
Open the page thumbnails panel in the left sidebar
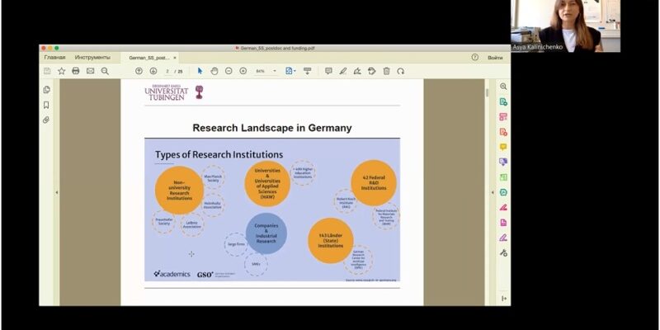pyautogui.click(x=46, y=90)
